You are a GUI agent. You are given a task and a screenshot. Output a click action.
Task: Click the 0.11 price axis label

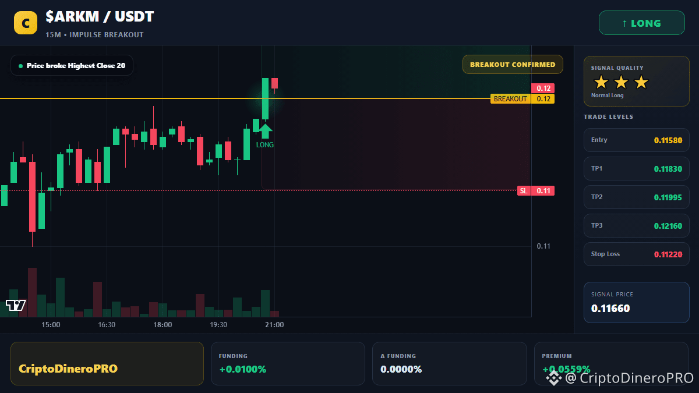[543, 246]
